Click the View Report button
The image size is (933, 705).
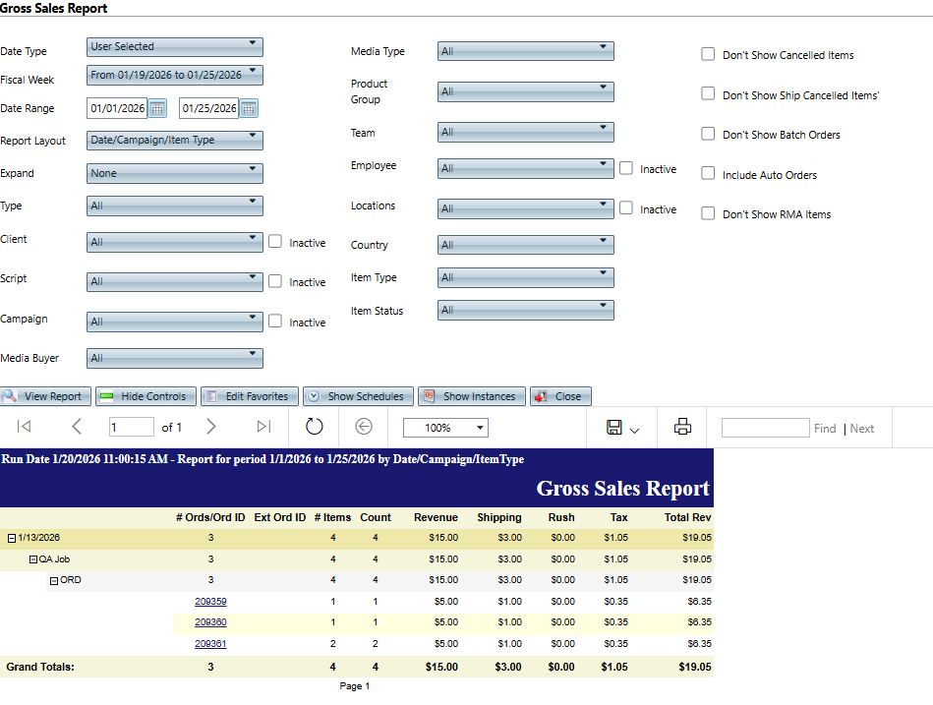(x=46, y=396)
